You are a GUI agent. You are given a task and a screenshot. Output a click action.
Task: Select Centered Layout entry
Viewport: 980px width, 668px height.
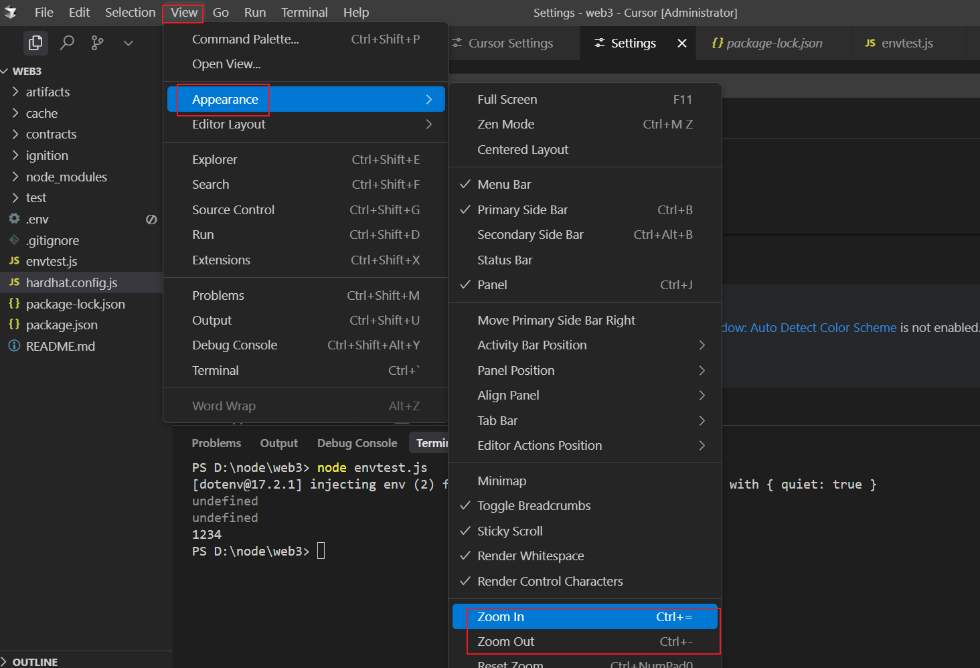(585, 149)
